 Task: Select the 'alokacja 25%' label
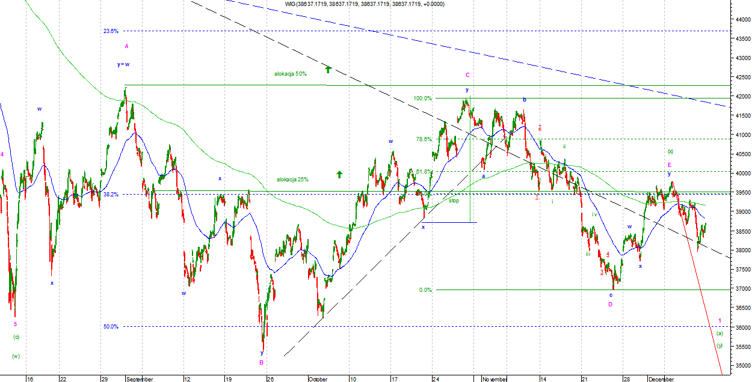tap(293, 179)
